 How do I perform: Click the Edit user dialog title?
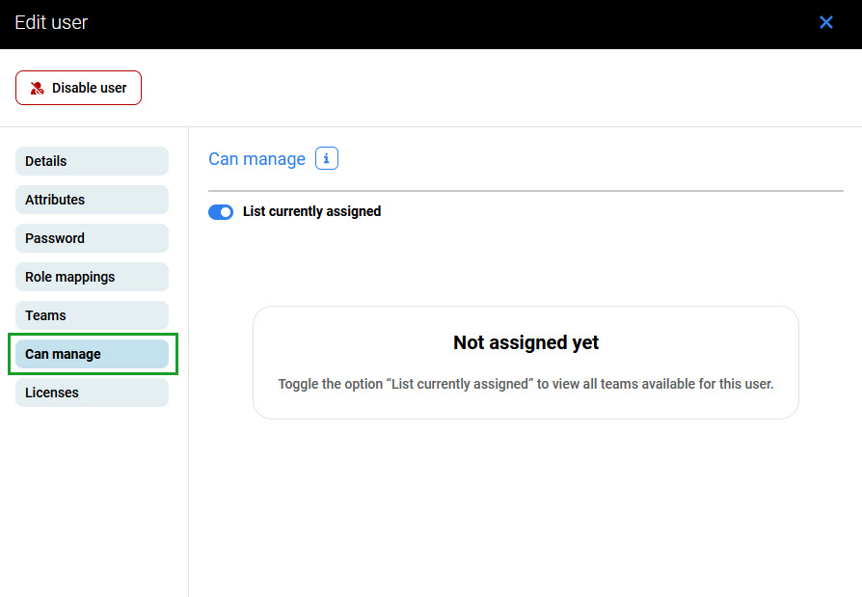[51, 22]
